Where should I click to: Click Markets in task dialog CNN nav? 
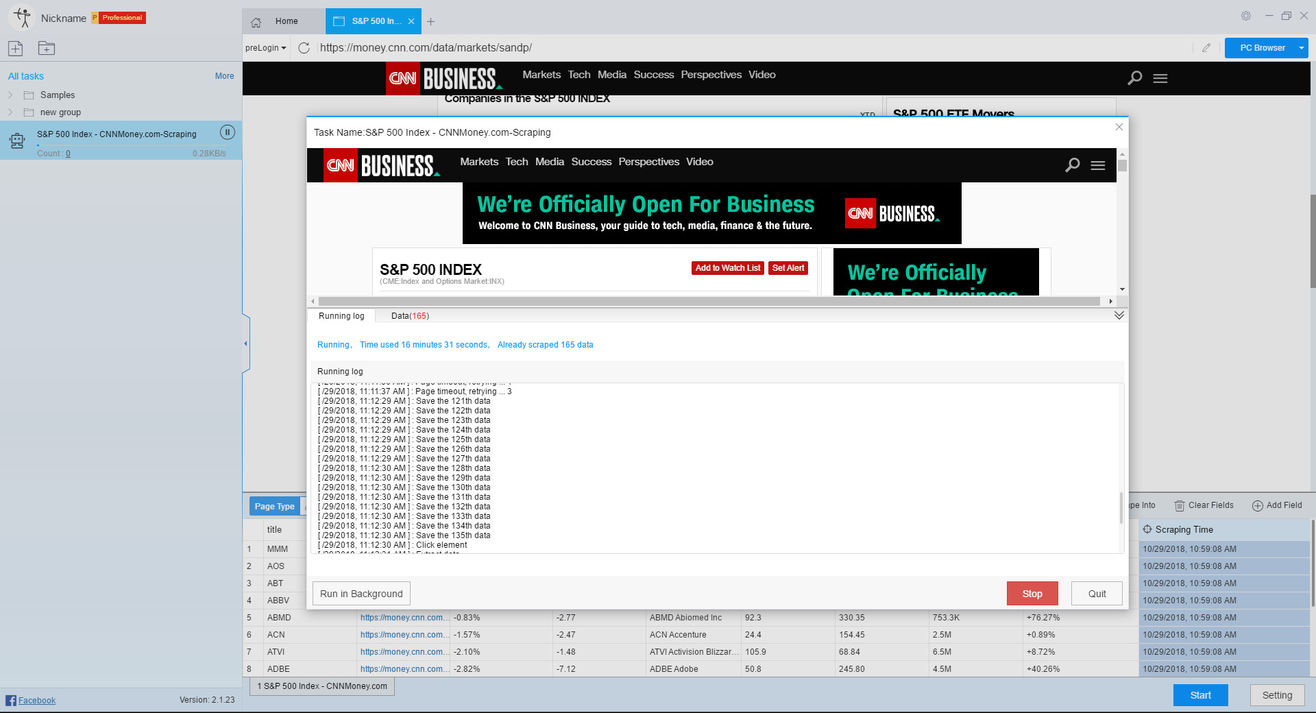pyautogui.click(x=479, y=162)
